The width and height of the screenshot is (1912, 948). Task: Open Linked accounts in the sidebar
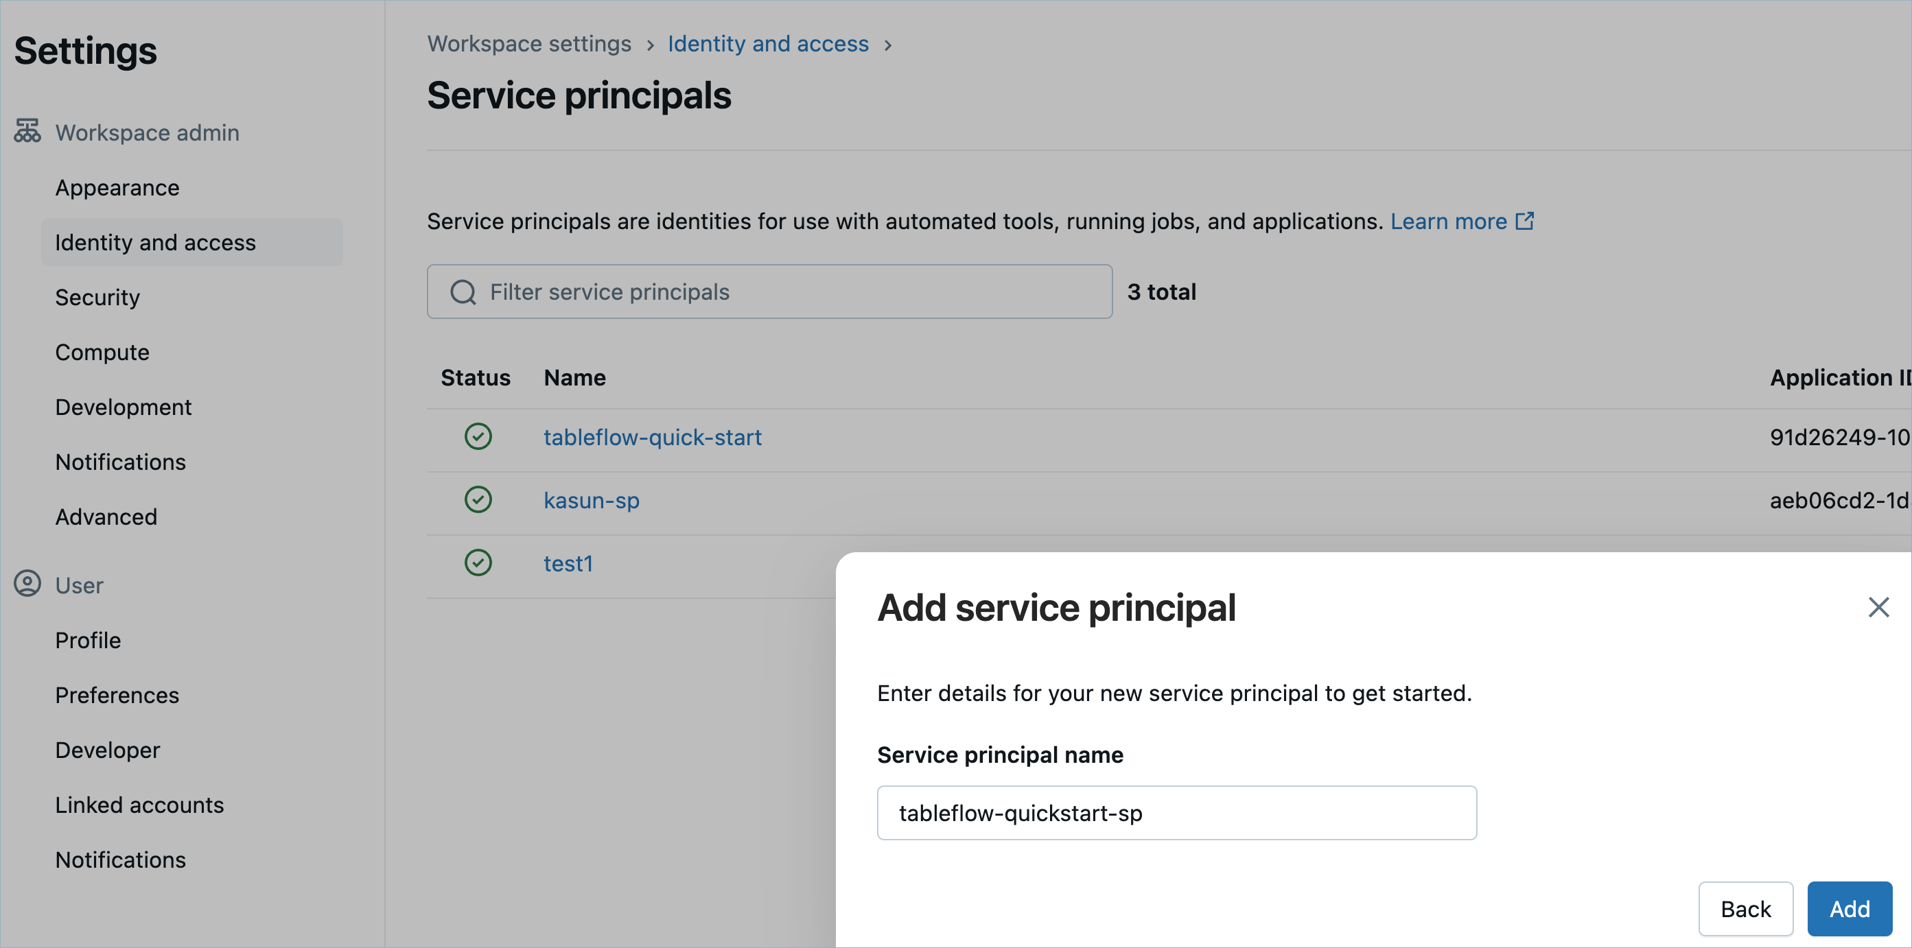click(x=139, y=805)
